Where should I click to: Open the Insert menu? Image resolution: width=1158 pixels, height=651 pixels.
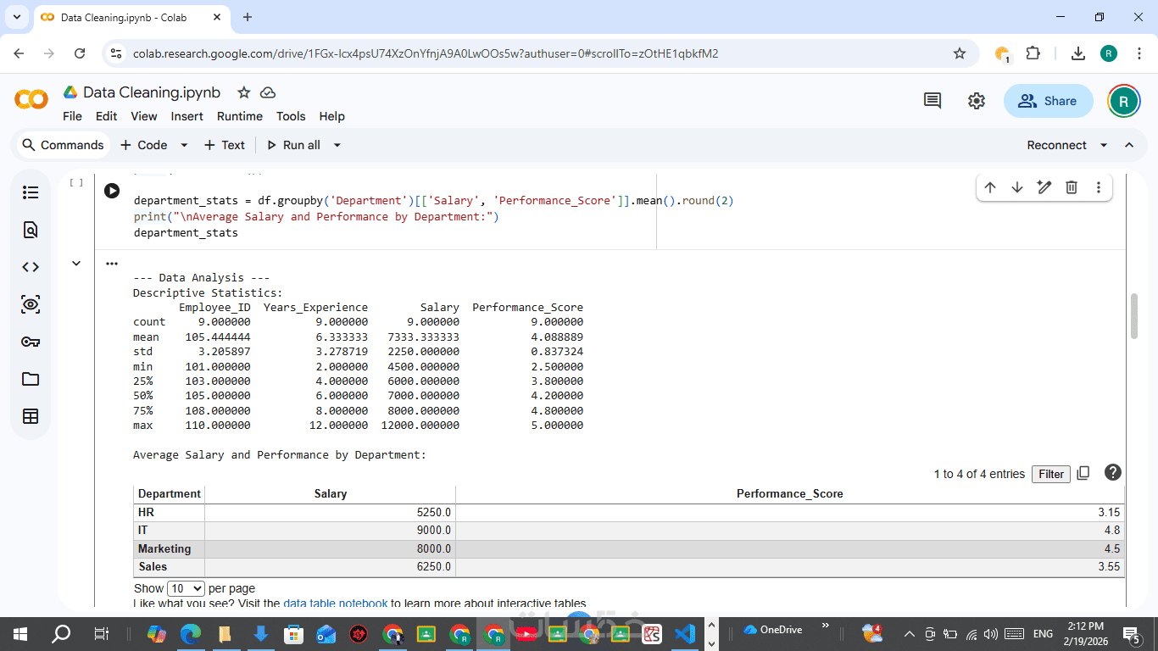tap(187, 116)
